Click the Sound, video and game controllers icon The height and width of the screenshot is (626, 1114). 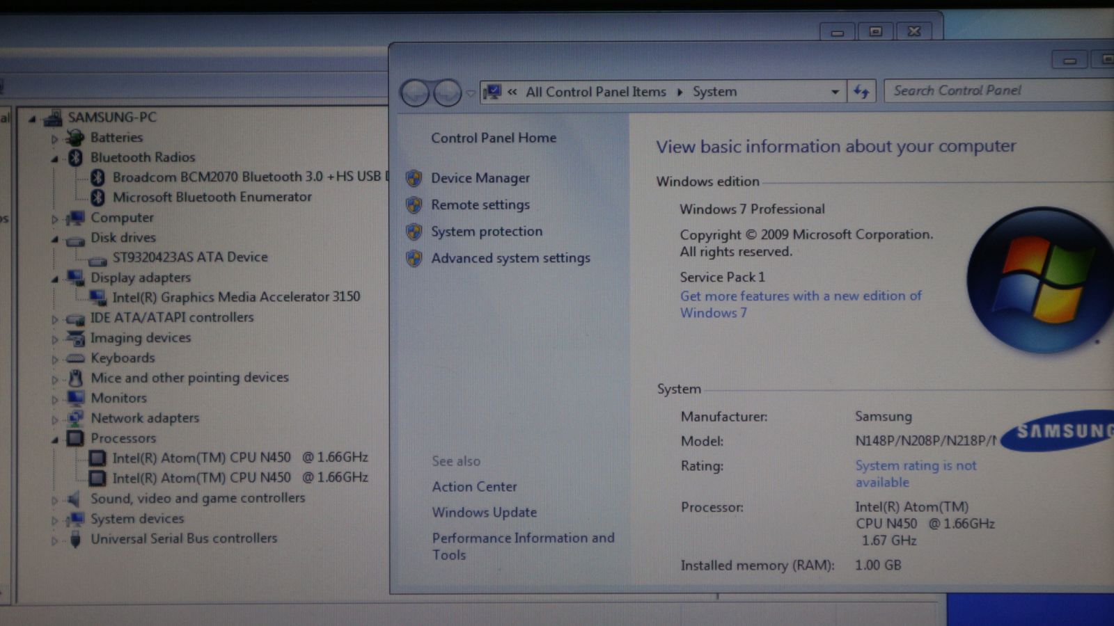[x=74, y=499]
